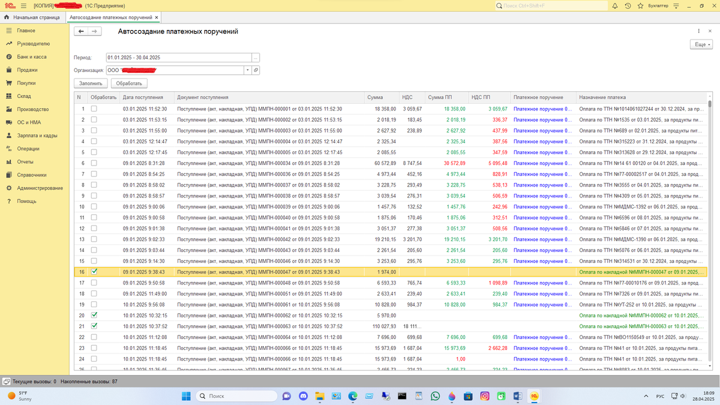Open Instagram from the taskbar
Screen dimensions: 720x405
tap(484, 396)
